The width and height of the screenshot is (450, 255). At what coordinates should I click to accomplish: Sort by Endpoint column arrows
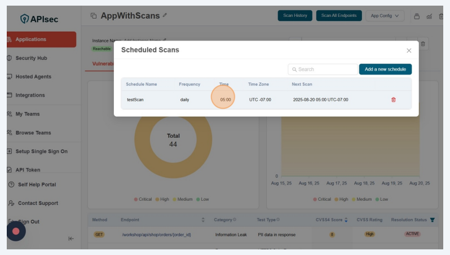203,219
